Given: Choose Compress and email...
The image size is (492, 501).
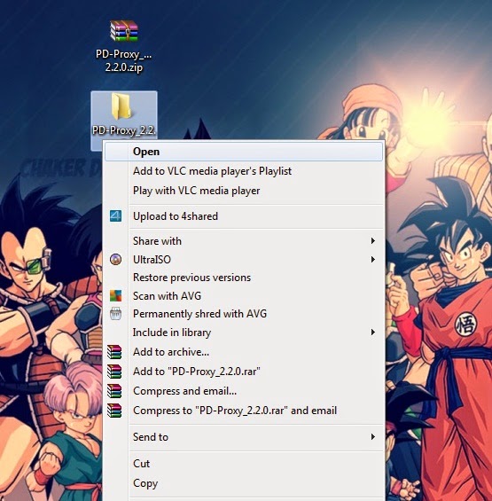Looking at the screenshot, I should click(x=244, y=391).
